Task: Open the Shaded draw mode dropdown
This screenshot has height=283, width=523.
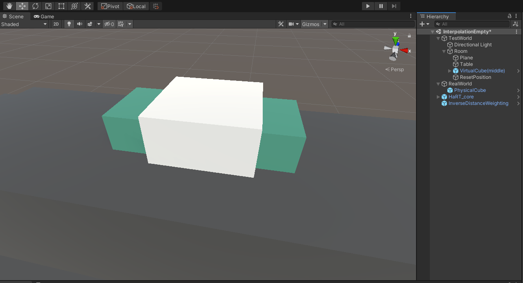Action: point(24,24)
